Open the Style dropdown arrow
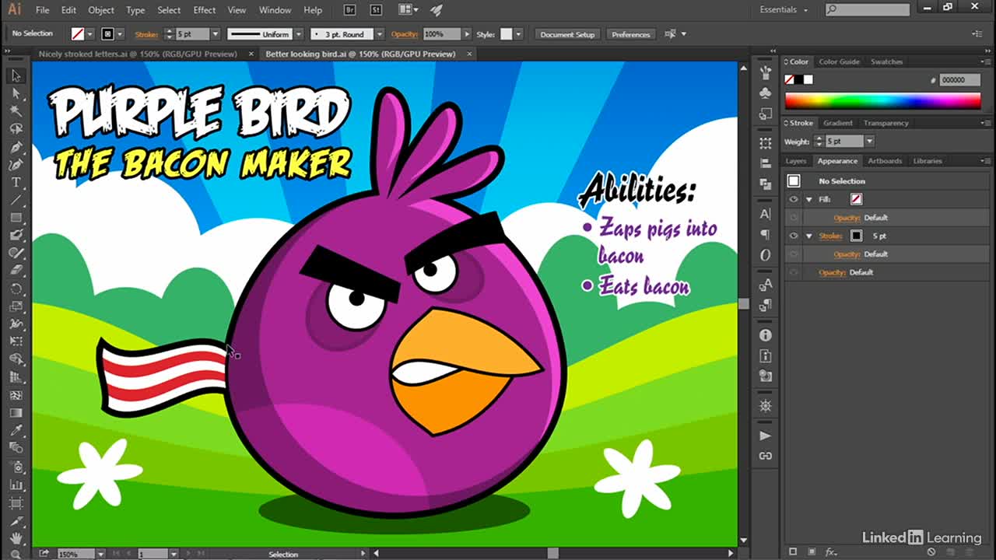This screenshot has width=996, height=560. tap(518, 34)
